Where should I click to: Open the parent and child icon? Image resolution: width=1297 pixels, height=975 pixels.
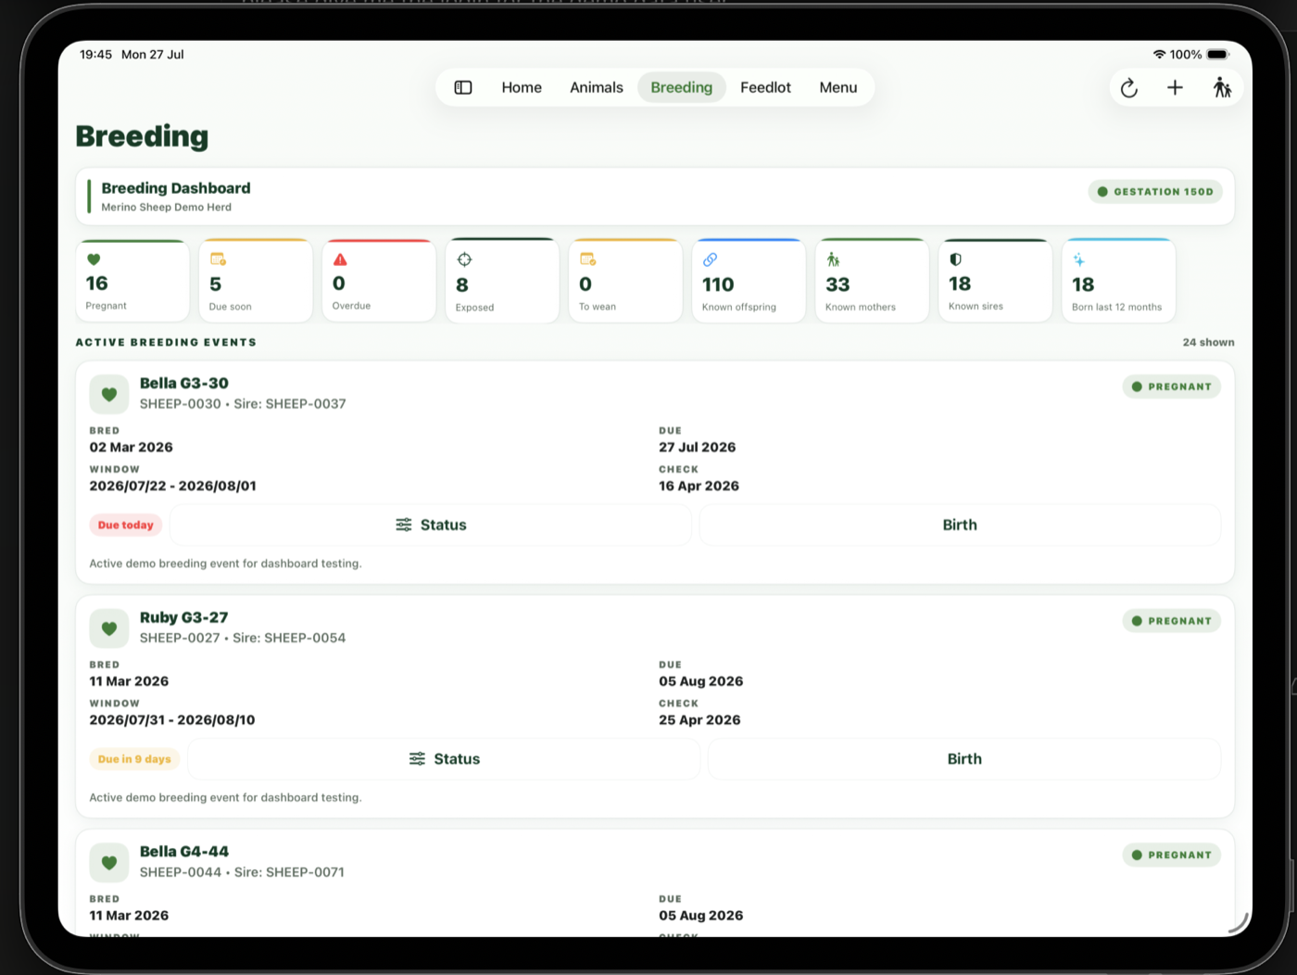(1222, 87)
